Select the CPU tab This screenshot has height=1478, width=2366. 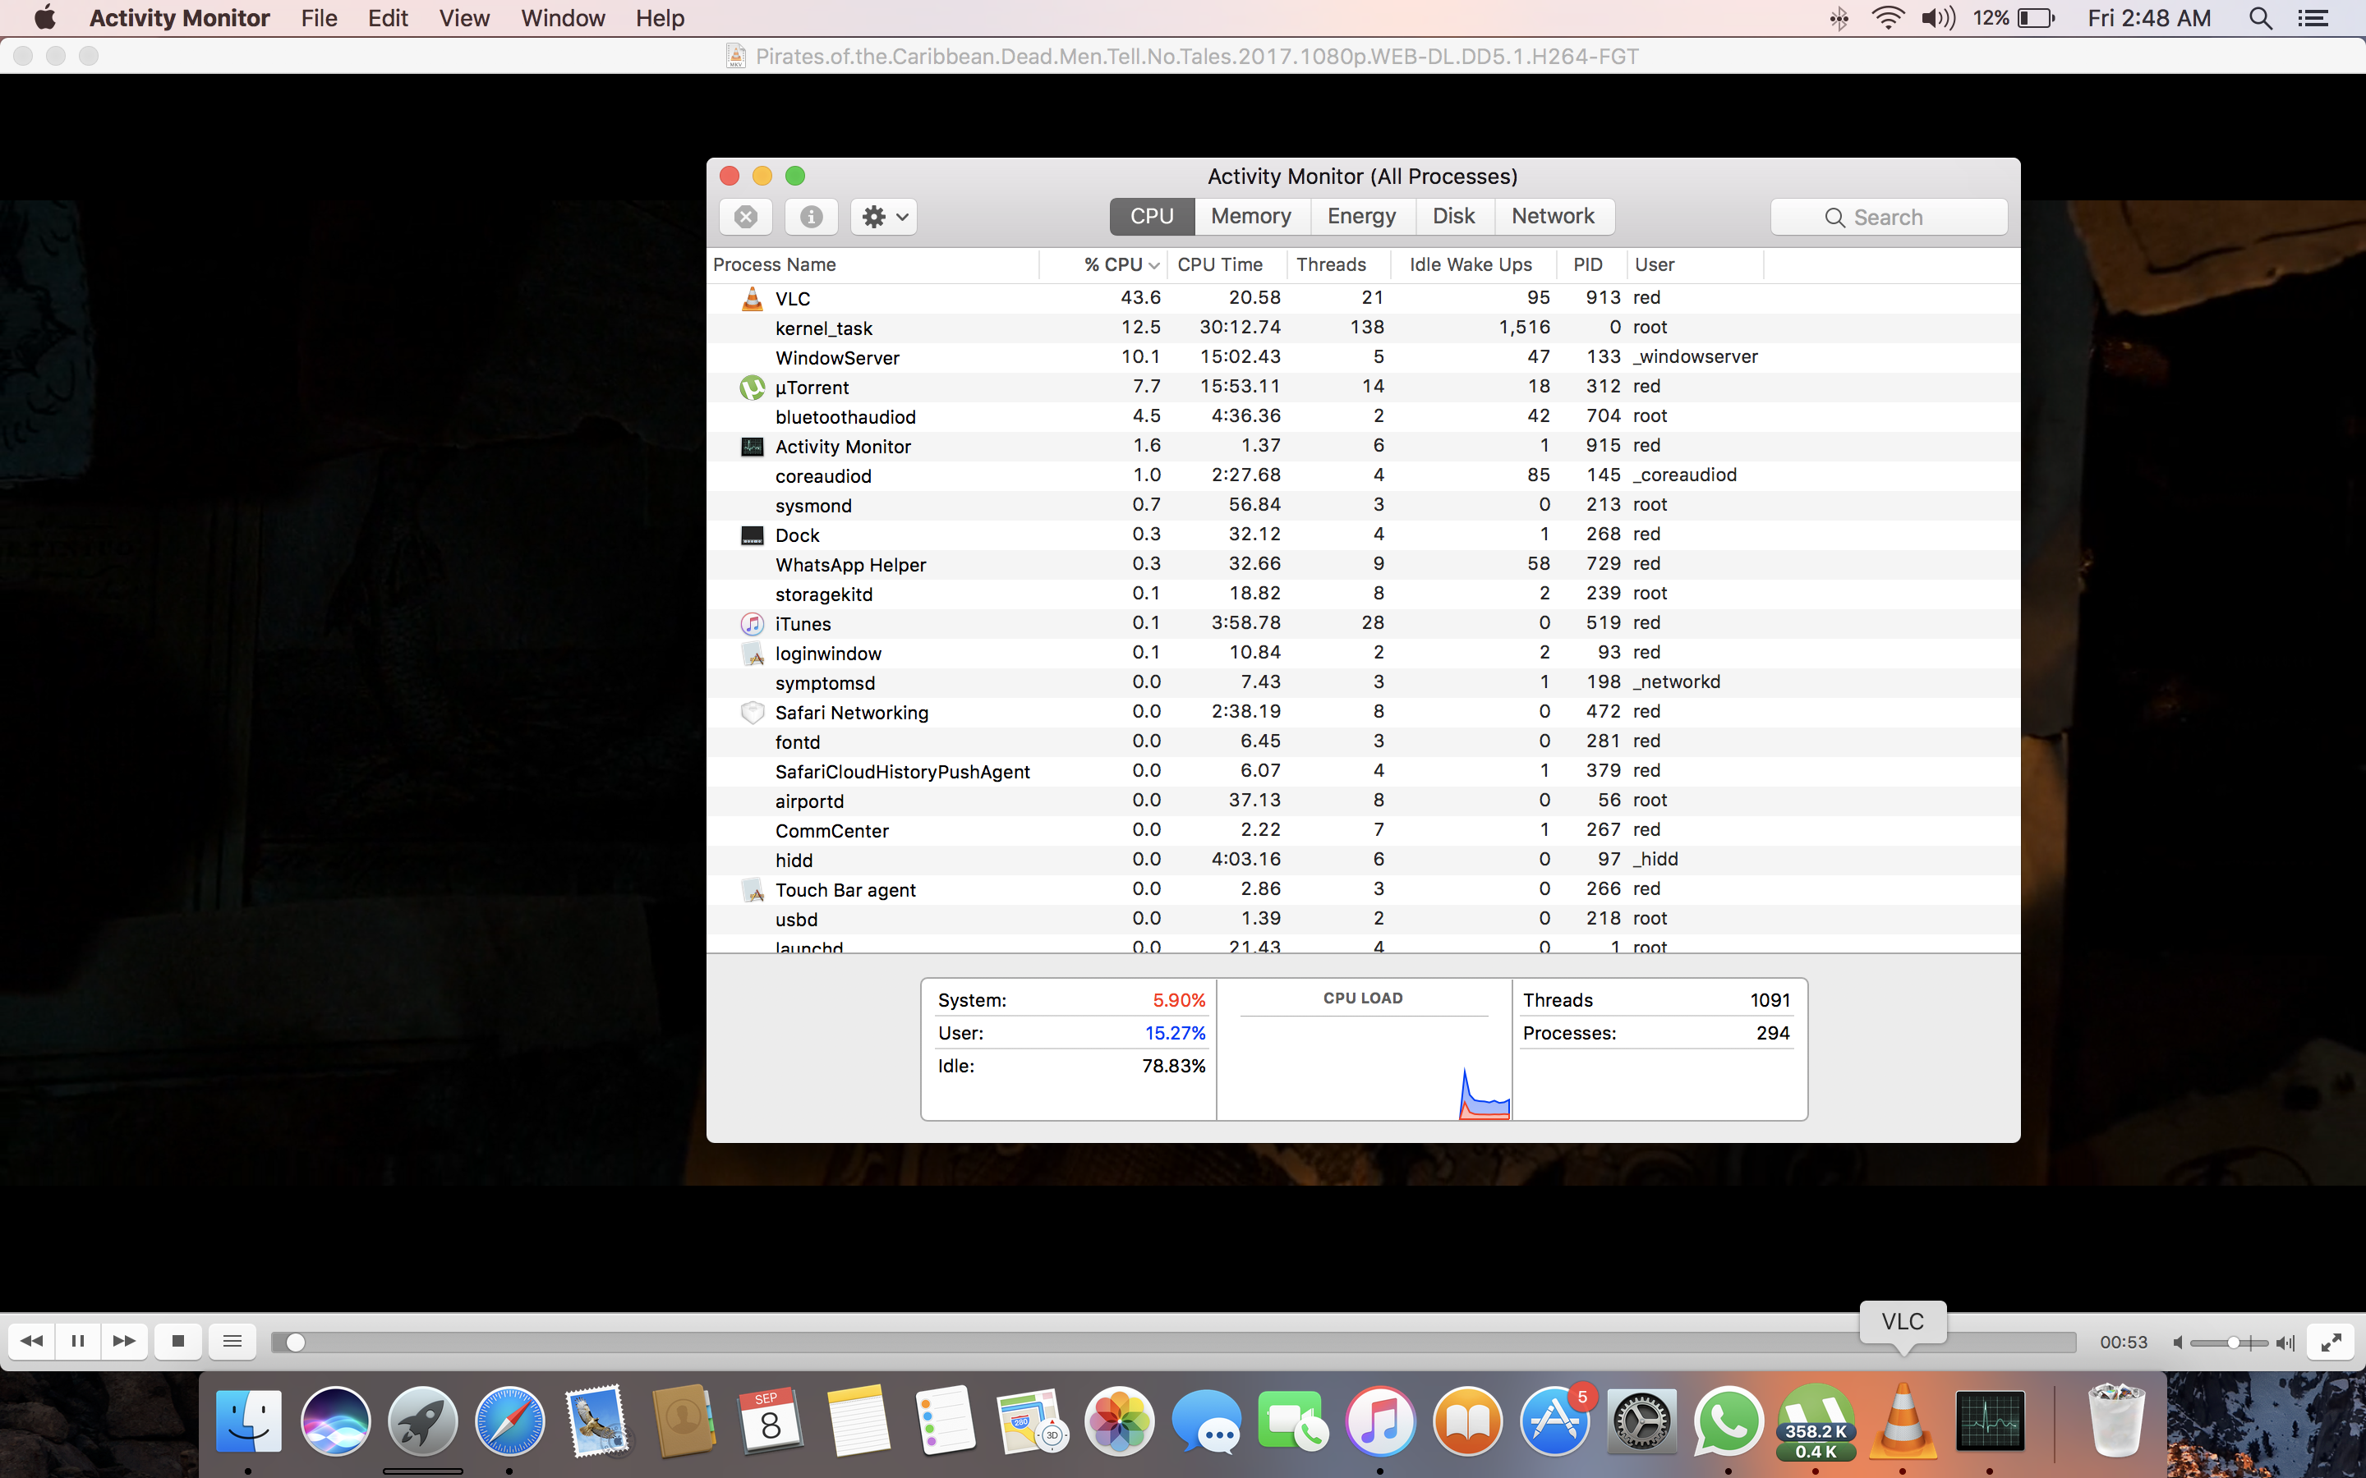coord(1152,216)
